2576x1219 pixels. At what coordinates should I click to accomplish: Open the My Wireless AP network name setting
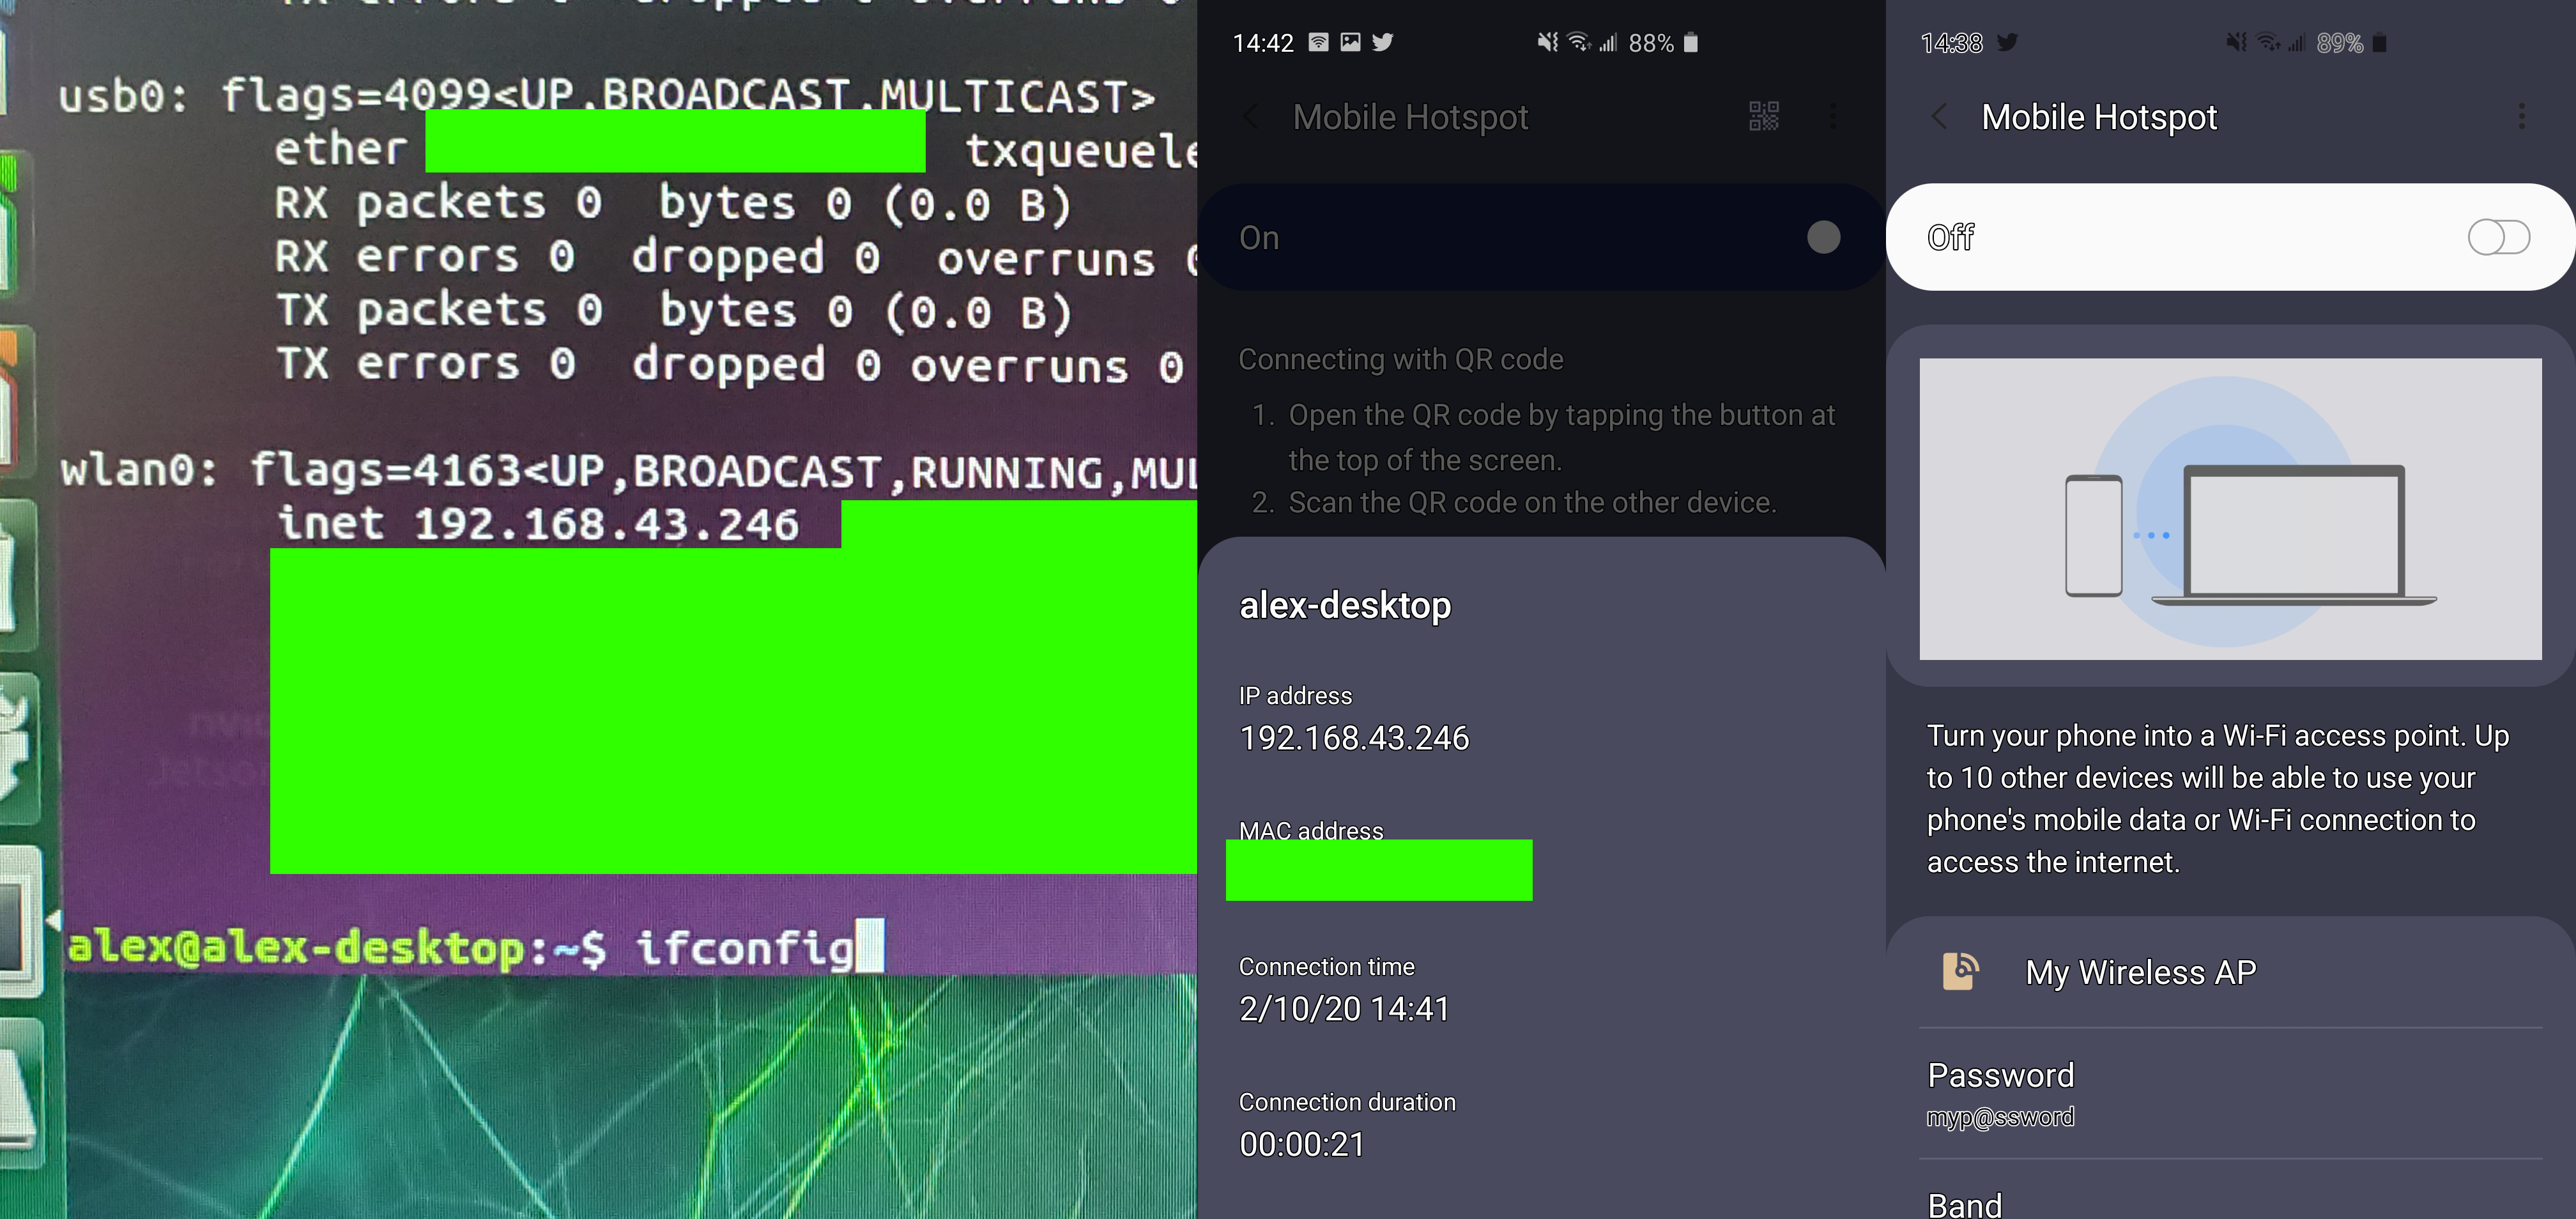tap(2140, 972)
